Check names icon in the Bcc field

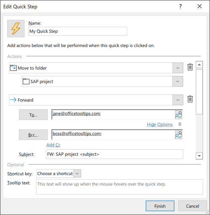(178, 134)
